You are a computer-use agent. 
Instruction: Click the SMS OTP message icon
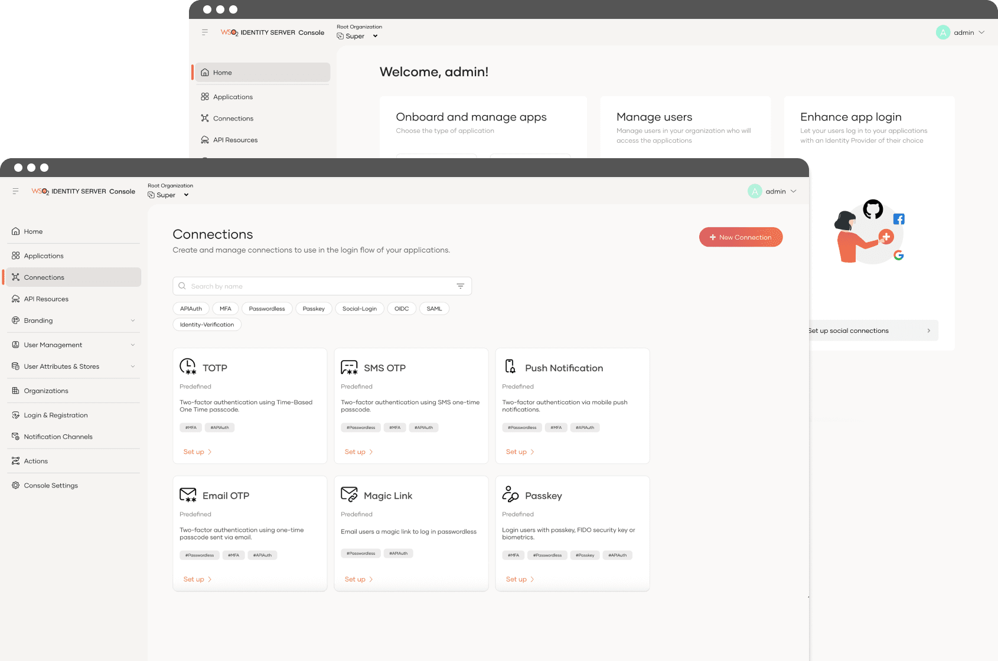tap(349, 368)
